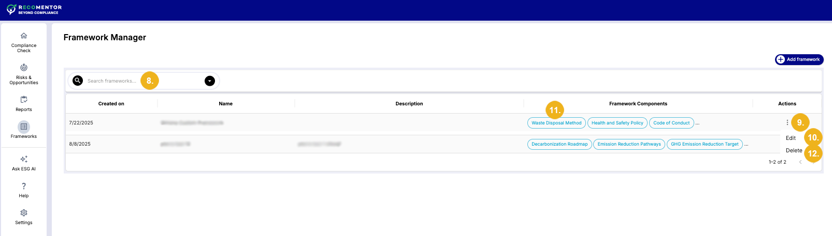Image resolution: width=832 pixels, height=236 pixels.
Task: Expand the search filter dropdown arrow
Action: (x=210, y=81)
